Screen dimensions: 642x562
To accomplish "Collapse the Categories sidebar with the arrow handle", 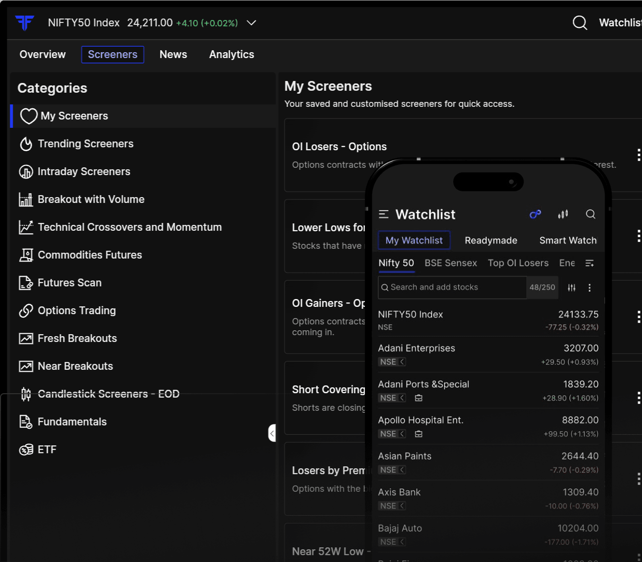I will [x=272, y=433].
